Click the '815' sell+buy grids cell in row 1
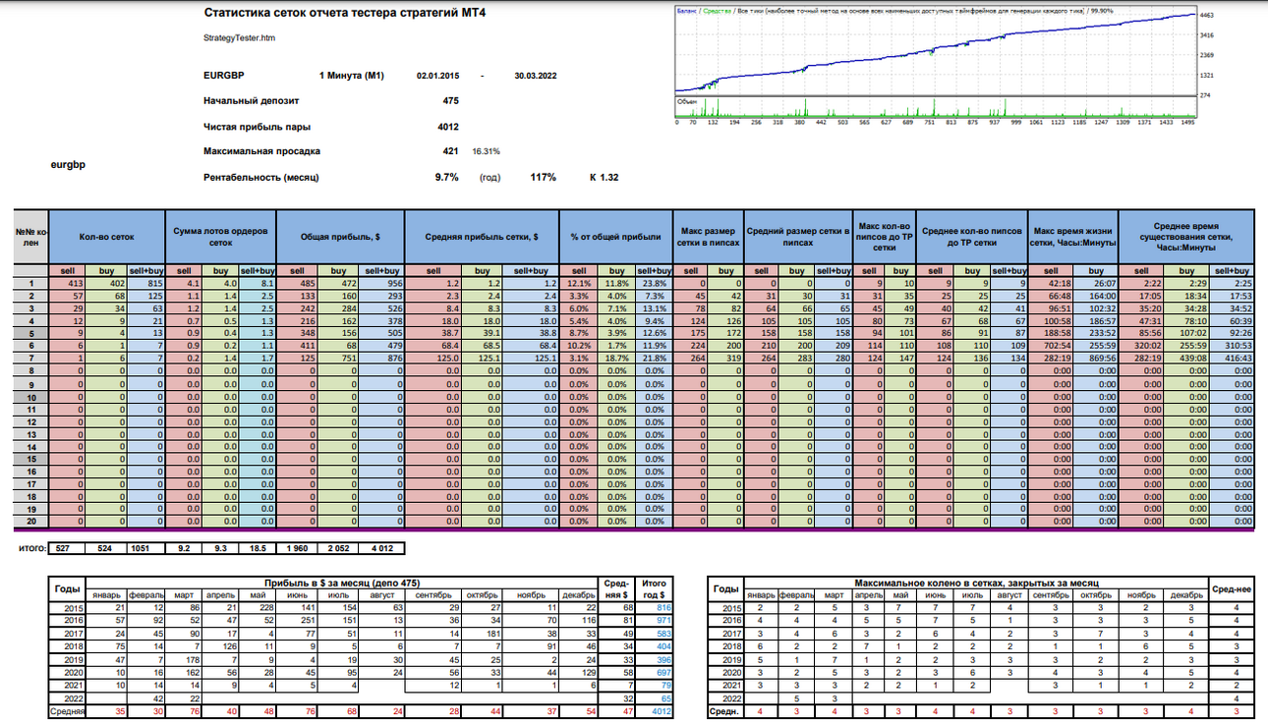 coord(145,283)
